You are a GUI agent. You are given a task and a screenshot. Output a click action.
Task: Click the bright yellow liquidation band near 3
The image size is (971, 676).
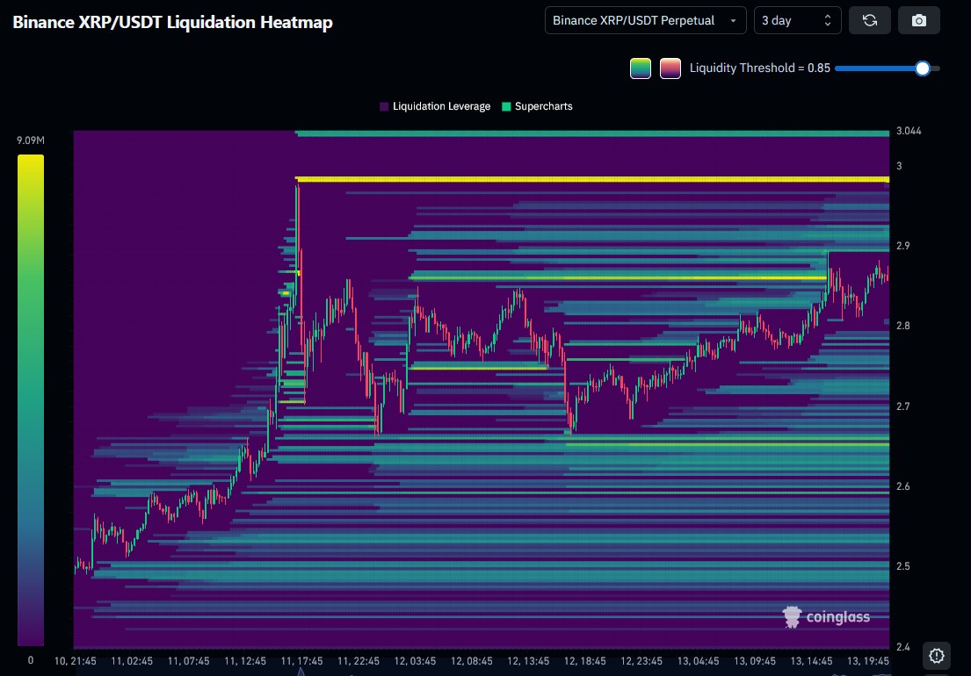click(592, 179)
